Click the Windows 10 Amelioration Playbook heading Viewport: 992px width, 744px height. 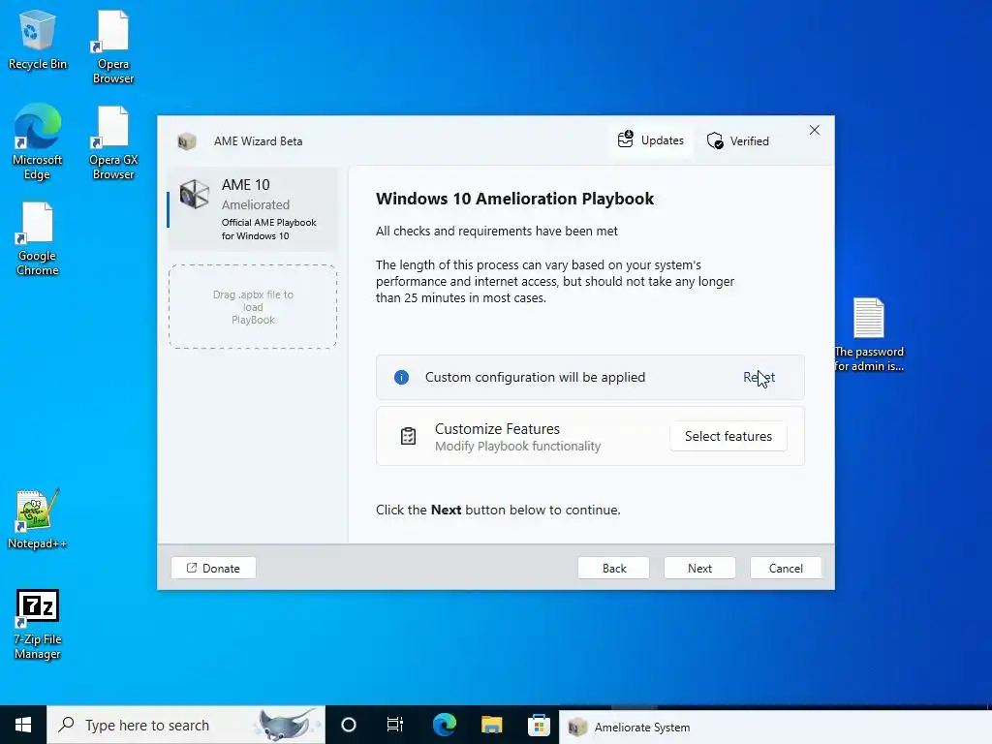point(514,199)
